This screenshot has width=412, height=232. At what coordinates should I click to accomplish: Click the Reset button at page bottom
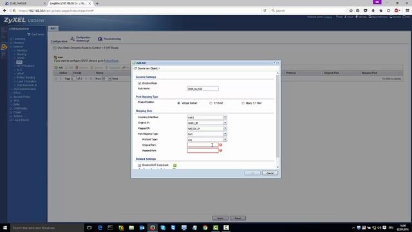tap(238, 218)
